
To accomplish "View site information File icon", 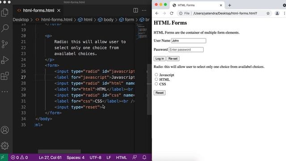I will click(x=184, y=13).
